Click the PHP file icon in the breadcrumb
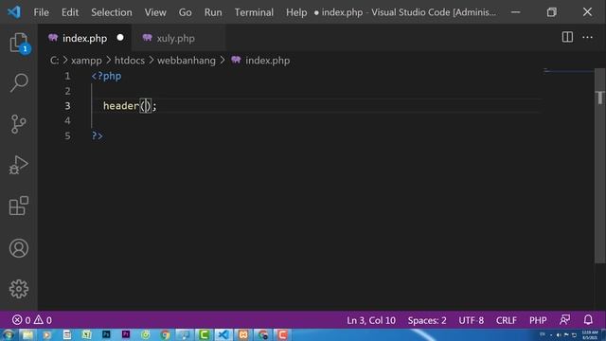This screenshot has height=341, width=606. click(236, 60)
